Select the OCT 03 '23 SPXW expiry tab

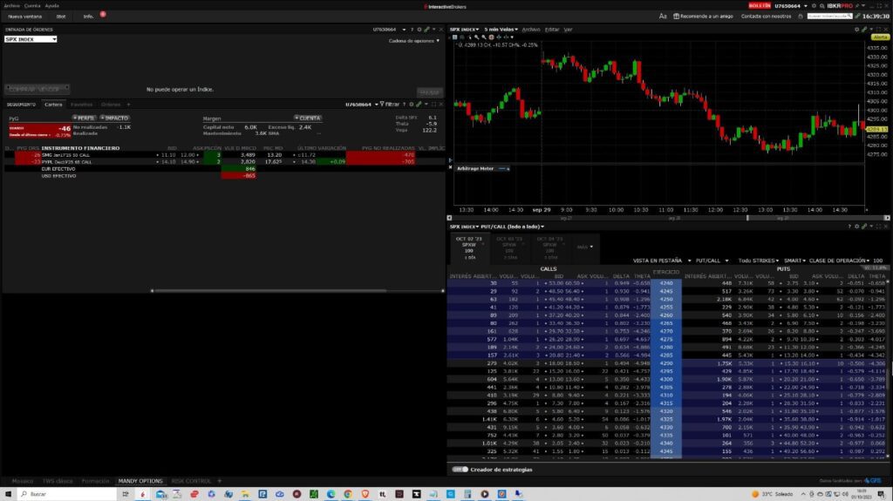coord(508,247)
